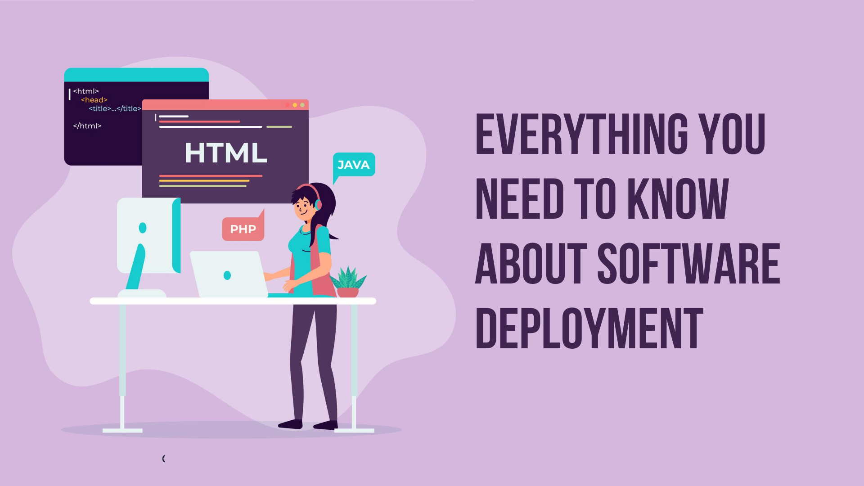864x486 pixels.
Task: Click the small mark below the desk
Action: [x=164, y=459]
